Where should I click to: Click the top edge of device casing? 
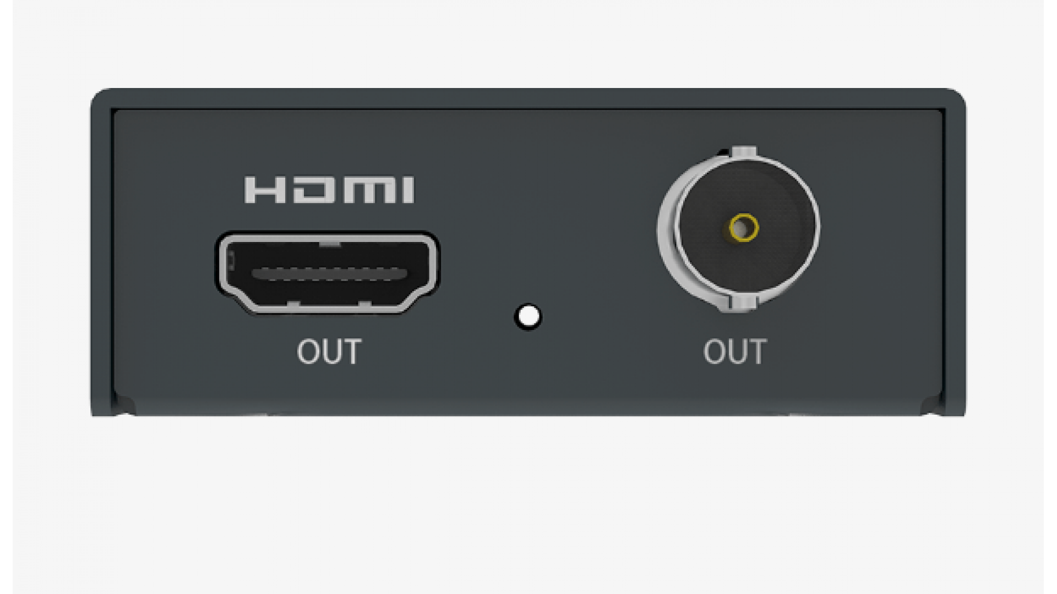(528, 98)
